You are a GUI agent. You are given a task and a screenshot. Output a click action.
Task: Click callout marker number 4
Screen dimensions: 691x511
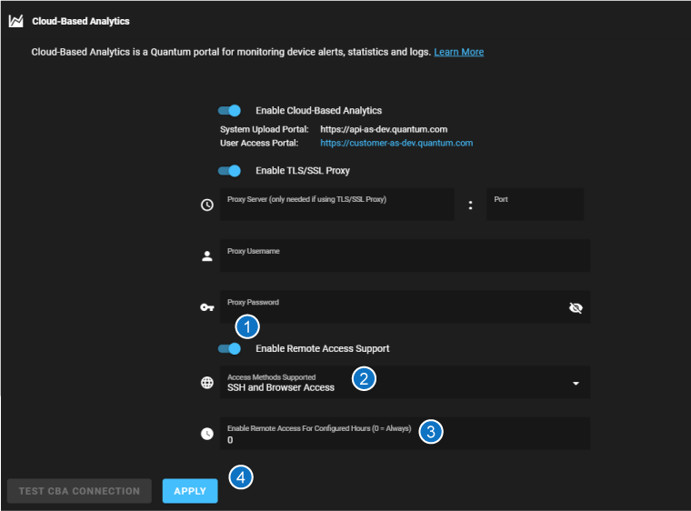(x=240, y=476)
